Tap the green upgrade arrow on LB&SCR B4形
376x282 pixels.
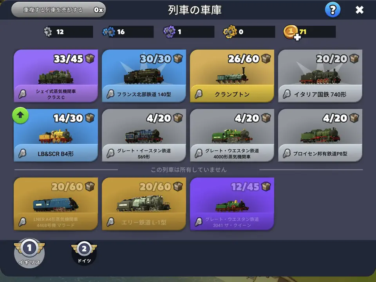click(20, 115)
